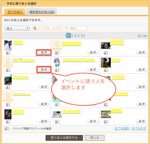Click the animals-on-grass avatar thumbnail
Image resolution: width=150 pixels, height=144 pixels.
click(x=106, y=114)
